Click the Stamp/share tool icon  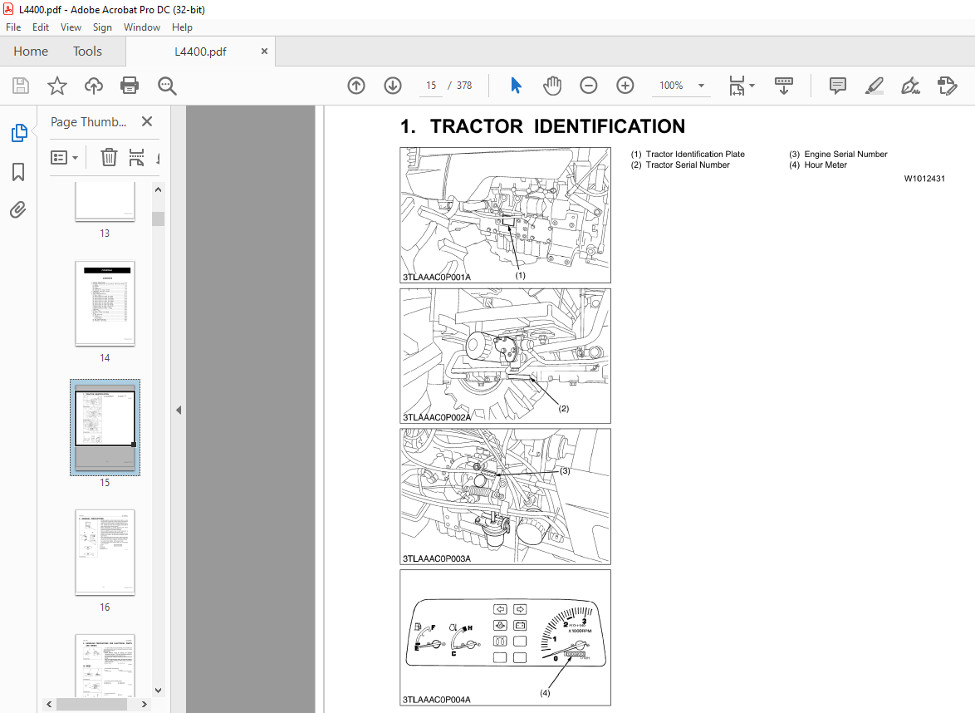pos(947,86)
